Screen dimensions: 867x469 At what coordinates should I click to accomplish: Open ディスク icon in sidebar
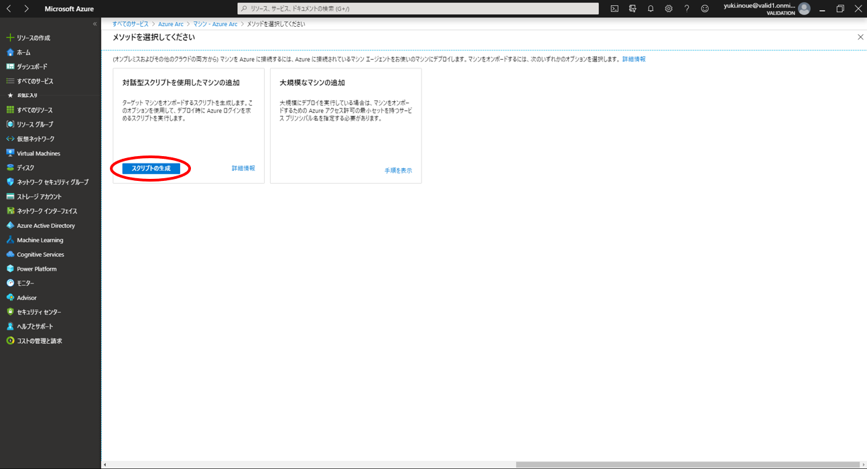coord(10,167)
